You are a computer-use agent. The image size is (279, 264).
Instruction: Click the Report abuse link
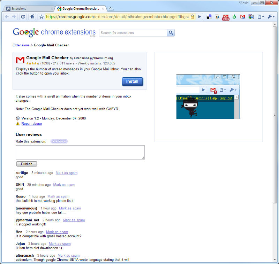(31, 124)
